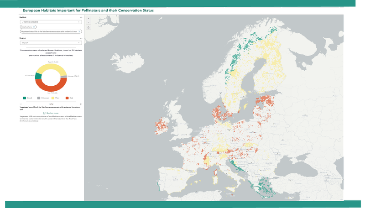
Task: Open the Habitat selection dropdown
Action: coord(50,22)
